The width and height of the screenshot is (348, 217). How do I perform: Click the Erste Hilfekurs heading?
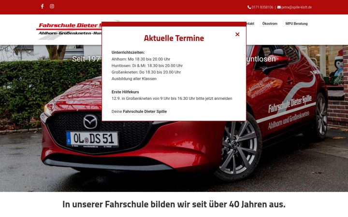(x=125, y=92)
